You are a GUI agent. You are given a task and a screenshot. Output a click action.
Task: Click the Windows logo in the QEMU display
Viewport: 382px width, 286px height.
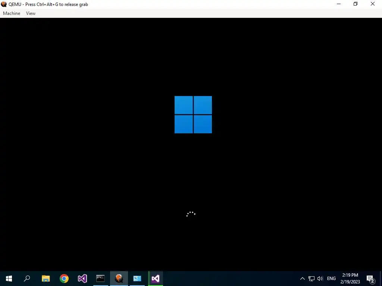pos(193,115)
